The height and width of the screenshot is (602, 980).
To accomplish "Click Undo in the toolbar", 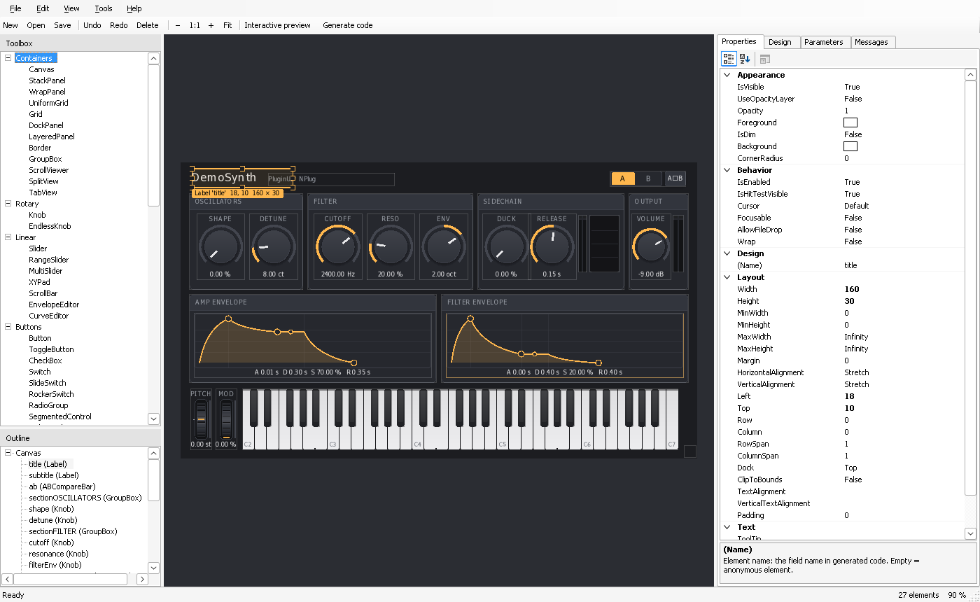I will [92, 25].
